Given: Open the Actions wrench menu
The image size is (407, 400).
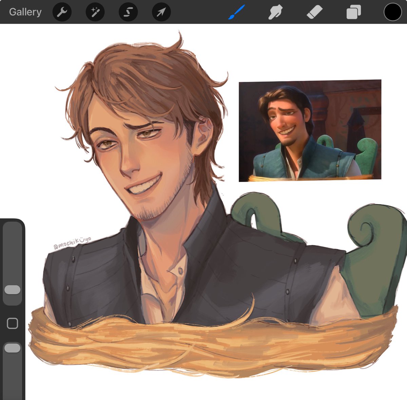Looking at the screenshot, I should tap(62, 12).
